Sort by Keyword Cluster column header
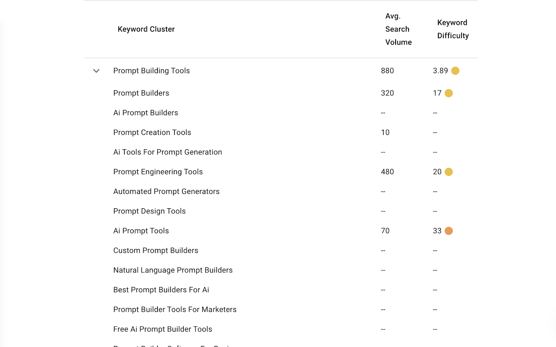Image resolution: width=556 pixels, height=347 pixels. 146,29
